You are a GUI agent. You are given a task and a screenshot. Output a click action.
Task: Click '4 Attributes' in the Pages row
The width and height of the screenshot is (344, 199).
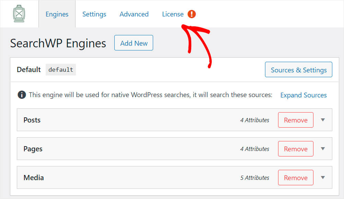point(255,149)
